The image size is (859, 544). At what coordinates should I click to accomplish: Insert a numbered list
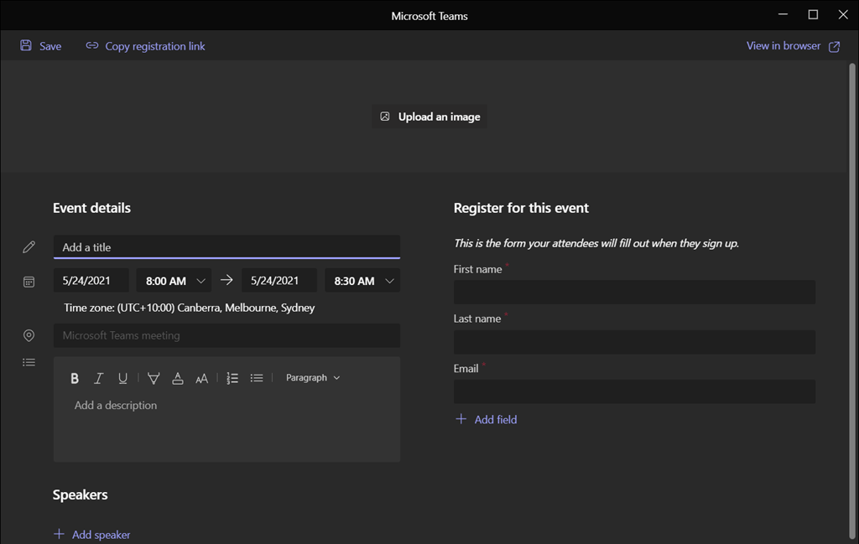(232, 378)
